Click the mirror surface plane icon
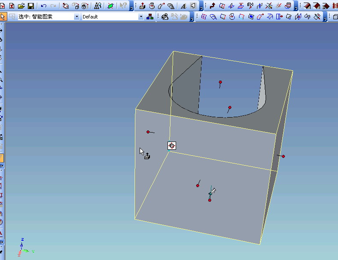This screenshot has height=260, width=338. 298,17
